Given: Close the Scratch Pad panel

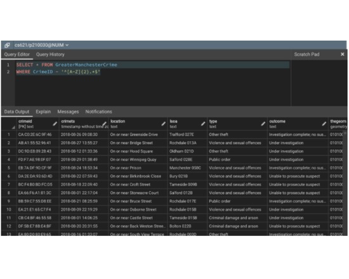Looking at the screenshot, I should (342, 55).
